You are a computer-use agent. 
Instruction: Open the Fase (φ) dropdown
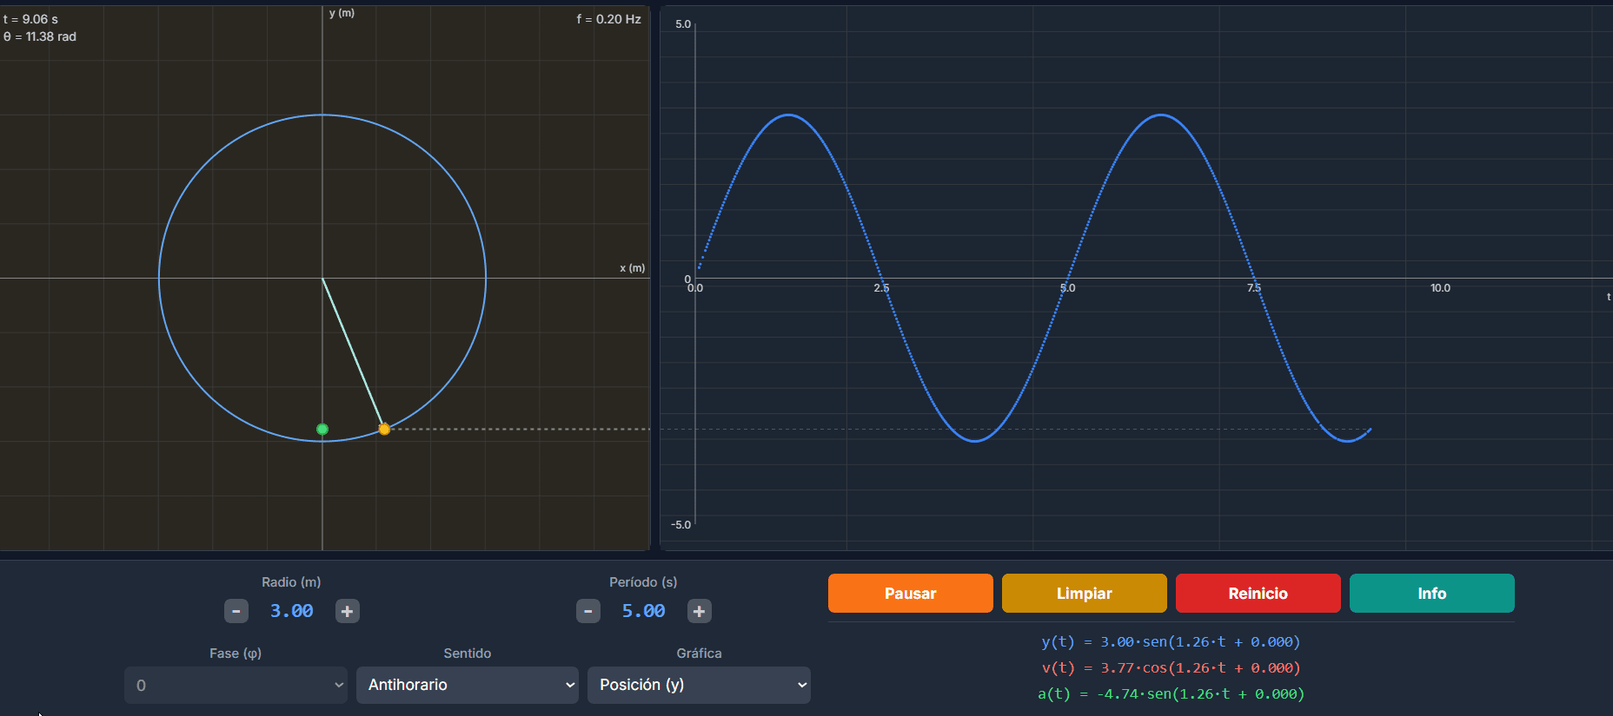click(236, 685)
